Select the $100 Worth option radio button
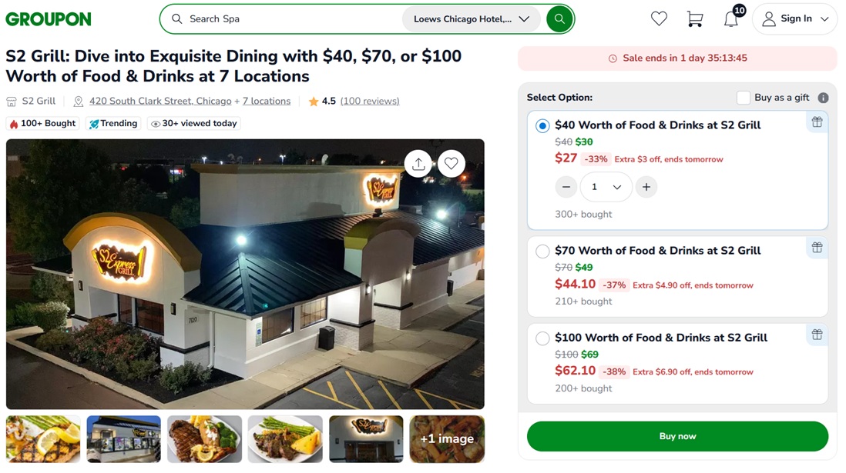This screenshot has width=846, height=473. click(542, 338)
